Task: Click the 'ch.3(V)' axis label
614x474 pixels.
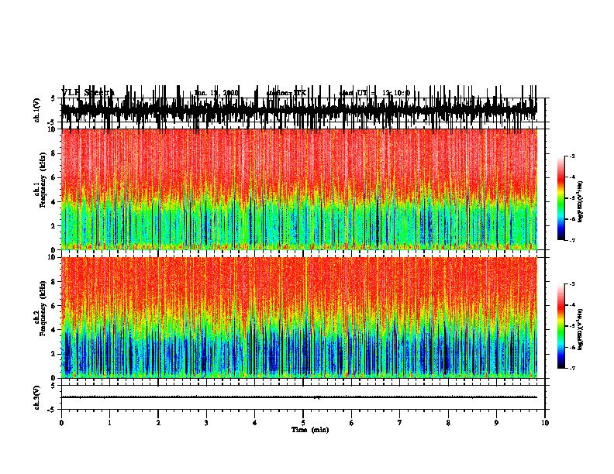Action: coord(36,397)
